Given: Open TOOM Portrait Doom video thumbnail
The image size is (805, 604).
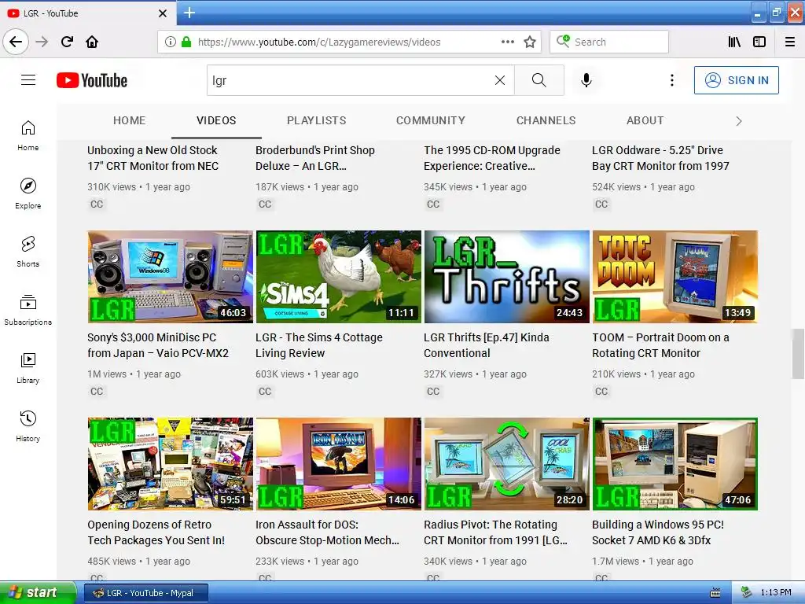Looking at the screenshot, I should click(675, 277).
